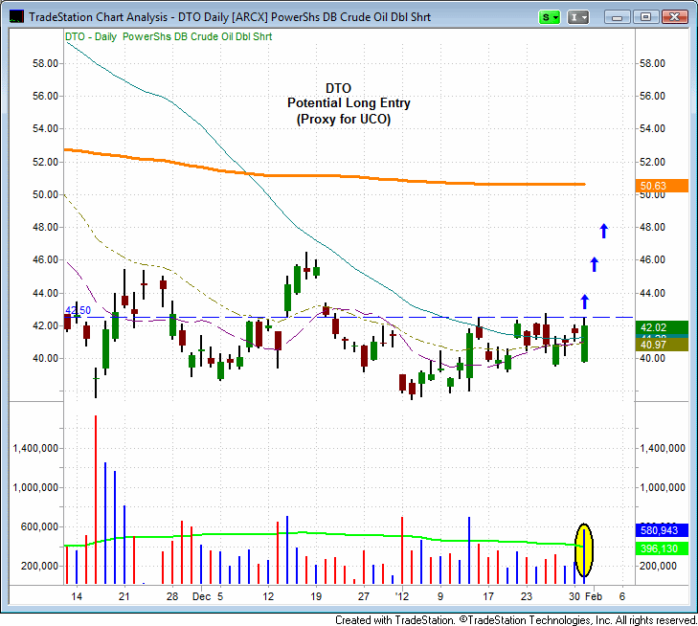Viewport: 698px width, 626px height.
Task: Click the TradeStation icon in the title bar
Action: (x=16, y=17)
